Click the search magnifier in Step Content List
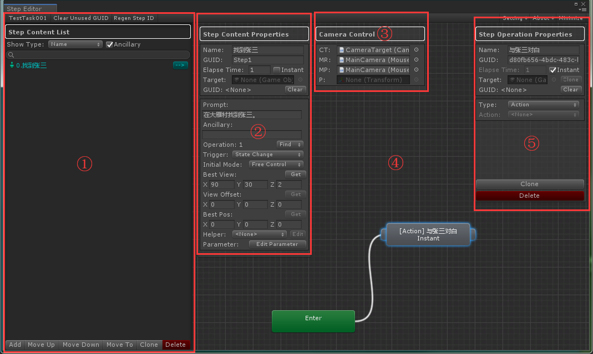Viewport: 593px width, 354px height. (x=10, y=54)
